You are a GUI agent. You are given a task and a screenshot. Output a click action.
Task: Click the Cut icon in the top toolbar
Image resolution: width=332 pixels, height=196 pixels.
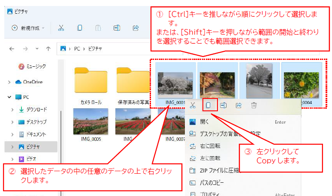pos(61,28)
